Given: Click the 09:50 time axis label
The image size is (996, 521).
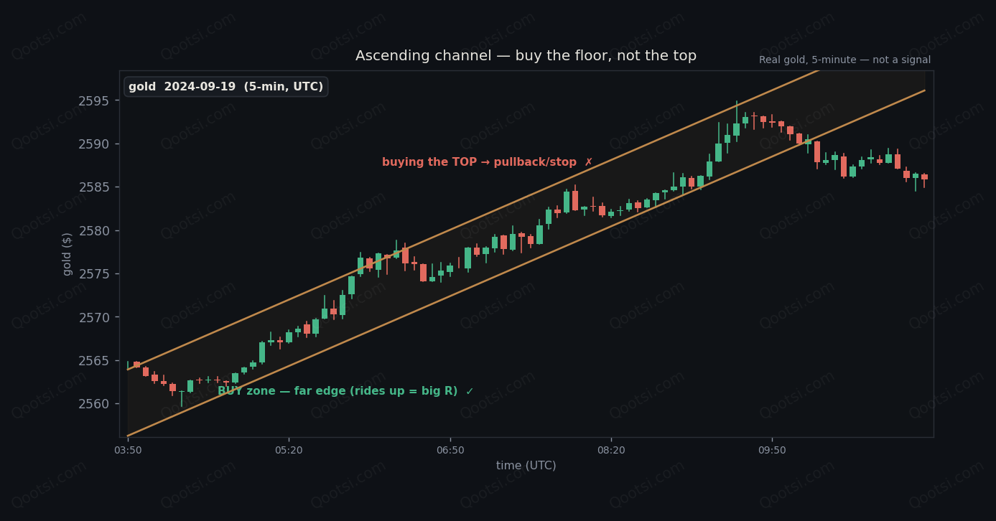Looking at the screenshot, I should pos(772,451).
